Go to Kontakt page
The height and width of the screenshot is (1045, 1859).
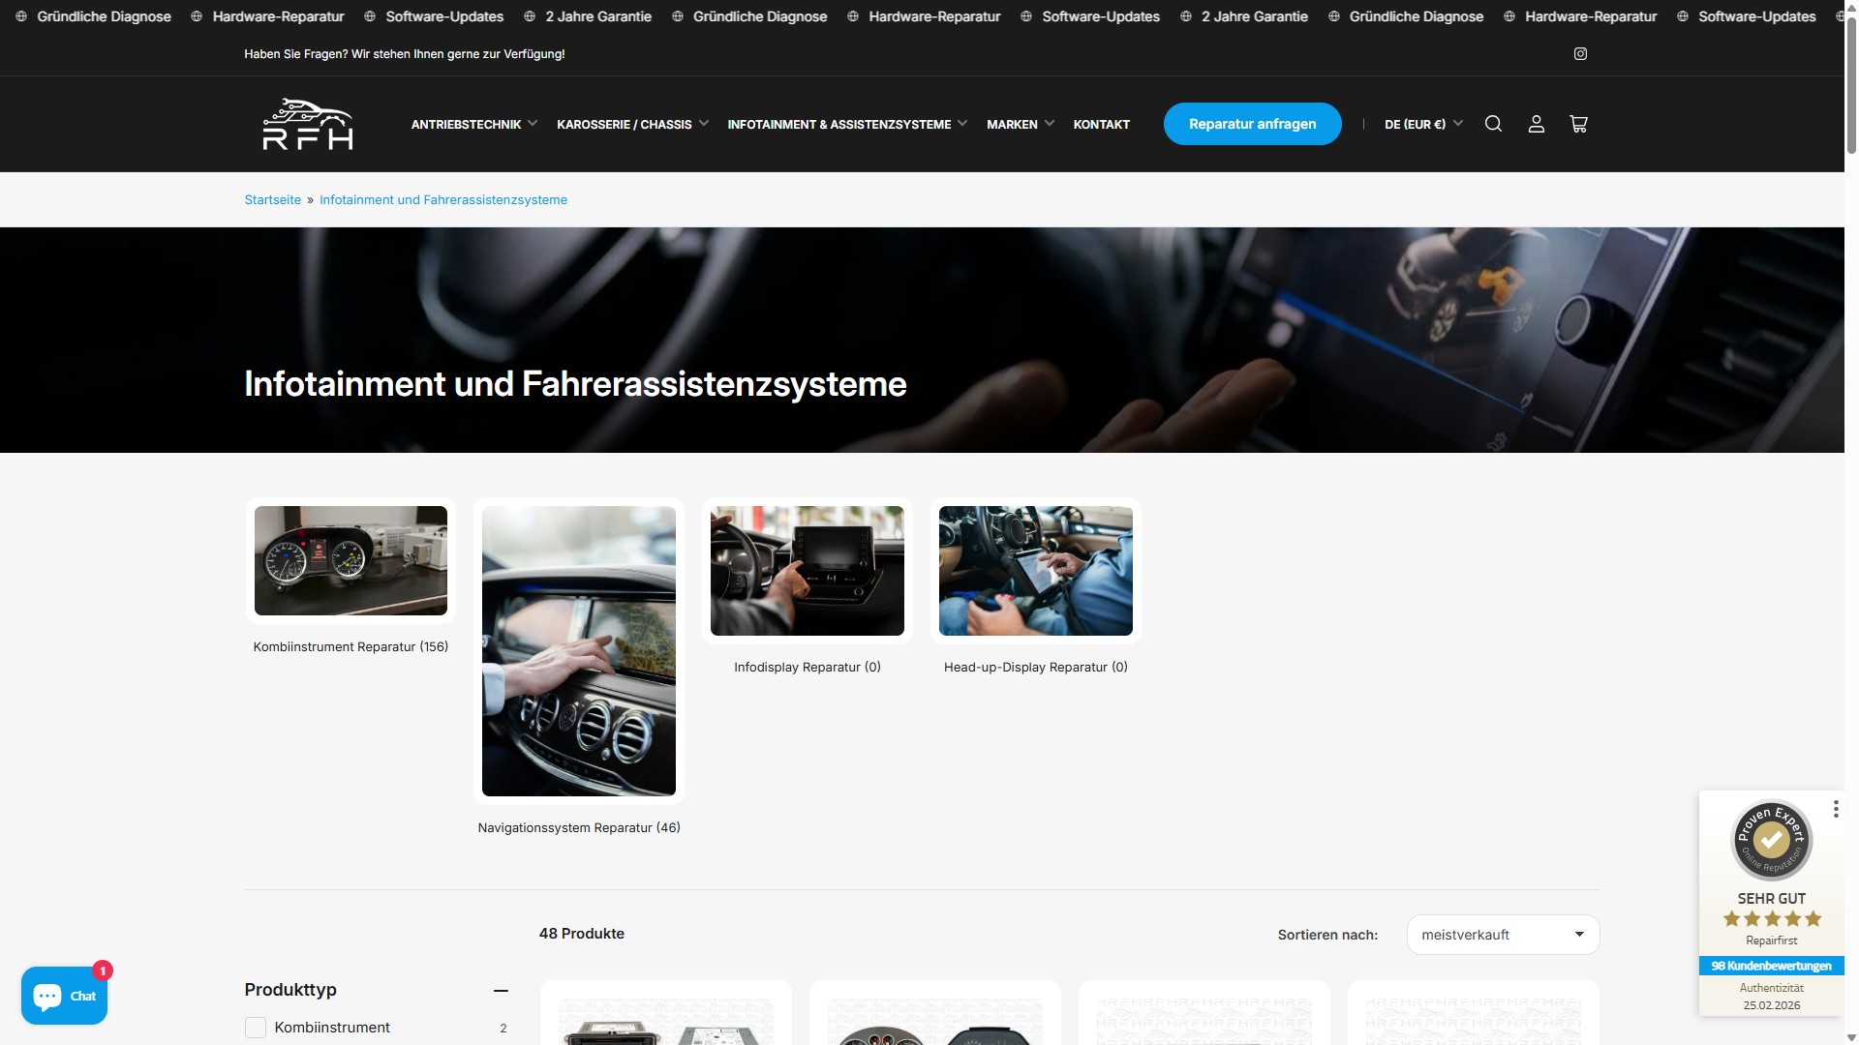[1101, 124]
